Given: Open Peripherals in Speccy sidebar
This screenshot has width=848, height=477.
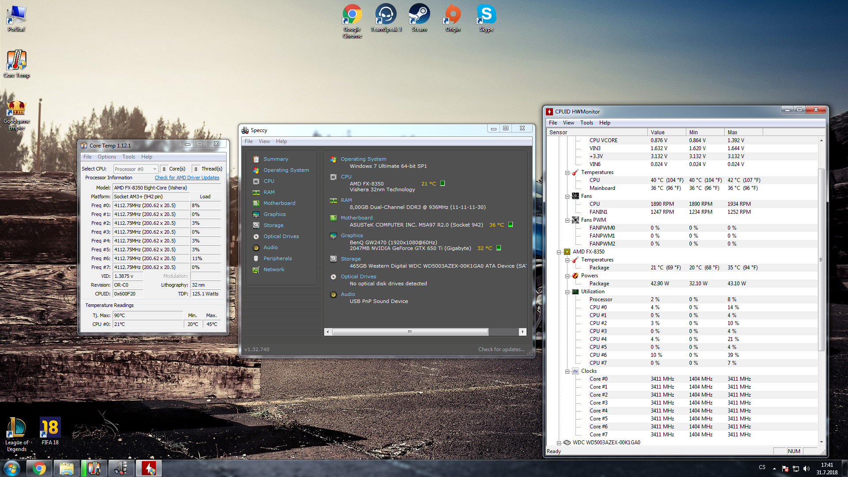Looking at the screenshot, I should click(x=277, y=258).
